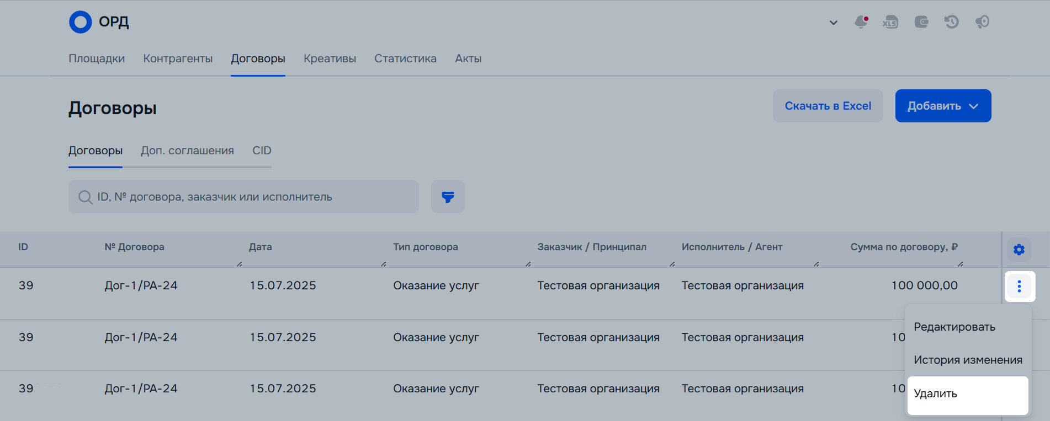Viewport: 1050px width, 421px height.
Task: Open the notifications bell icon
Action: [861, 22]
